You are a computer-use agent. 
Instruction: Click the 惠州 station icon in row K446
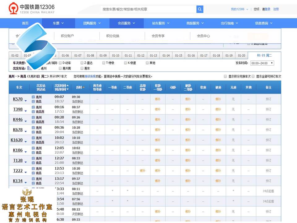(33, 117)
